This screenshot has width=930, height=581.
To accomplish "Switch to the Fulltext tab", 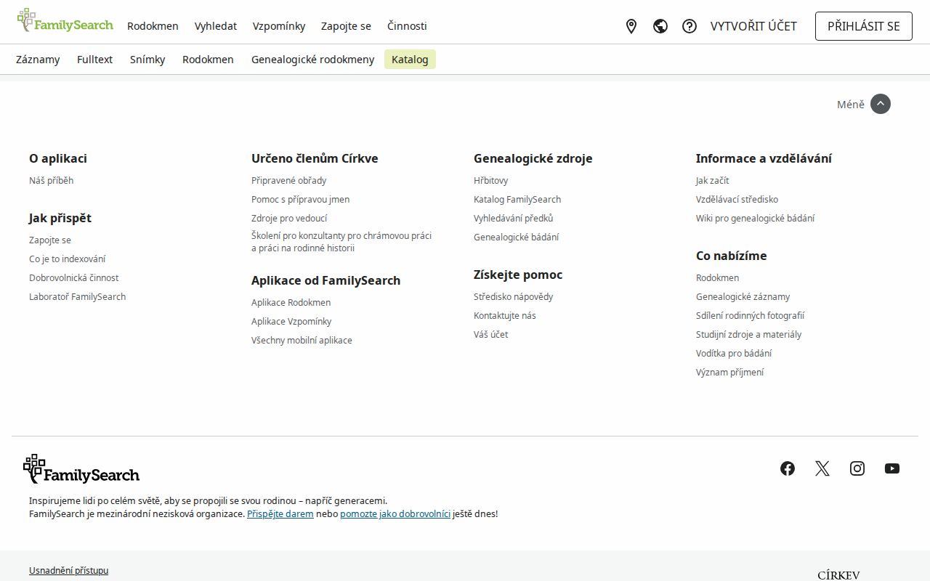I will tap(94, 60).
